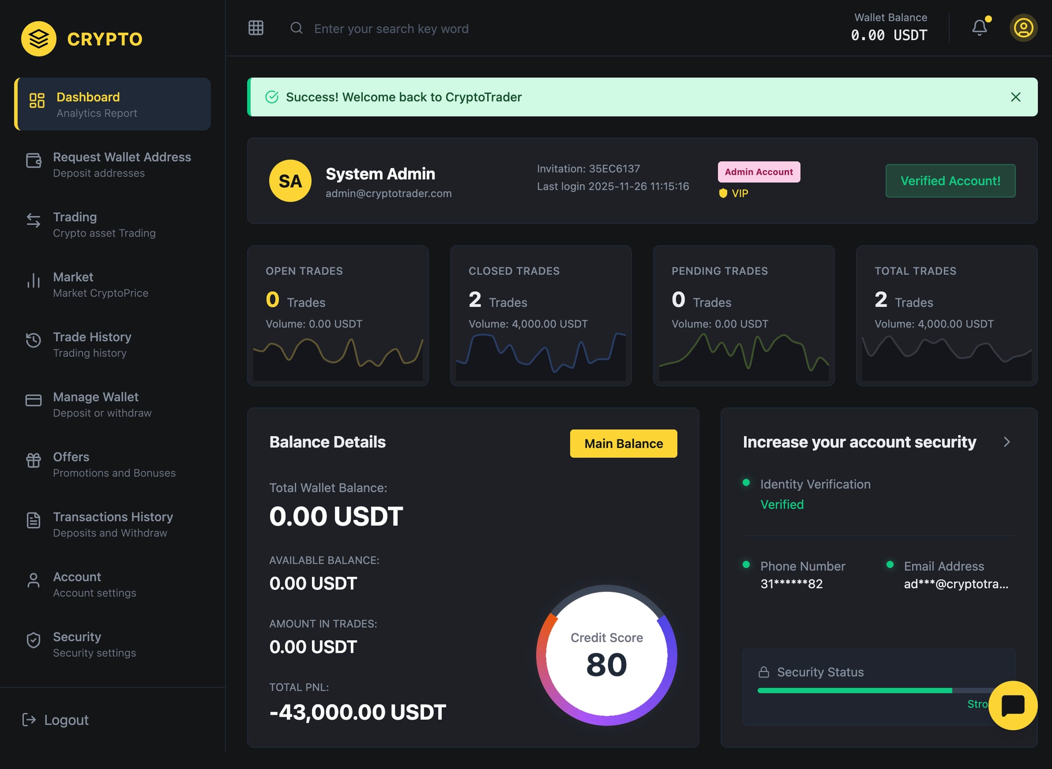Click the Security shield sidebar icon
1052x769 pixels.
[33, 640]
